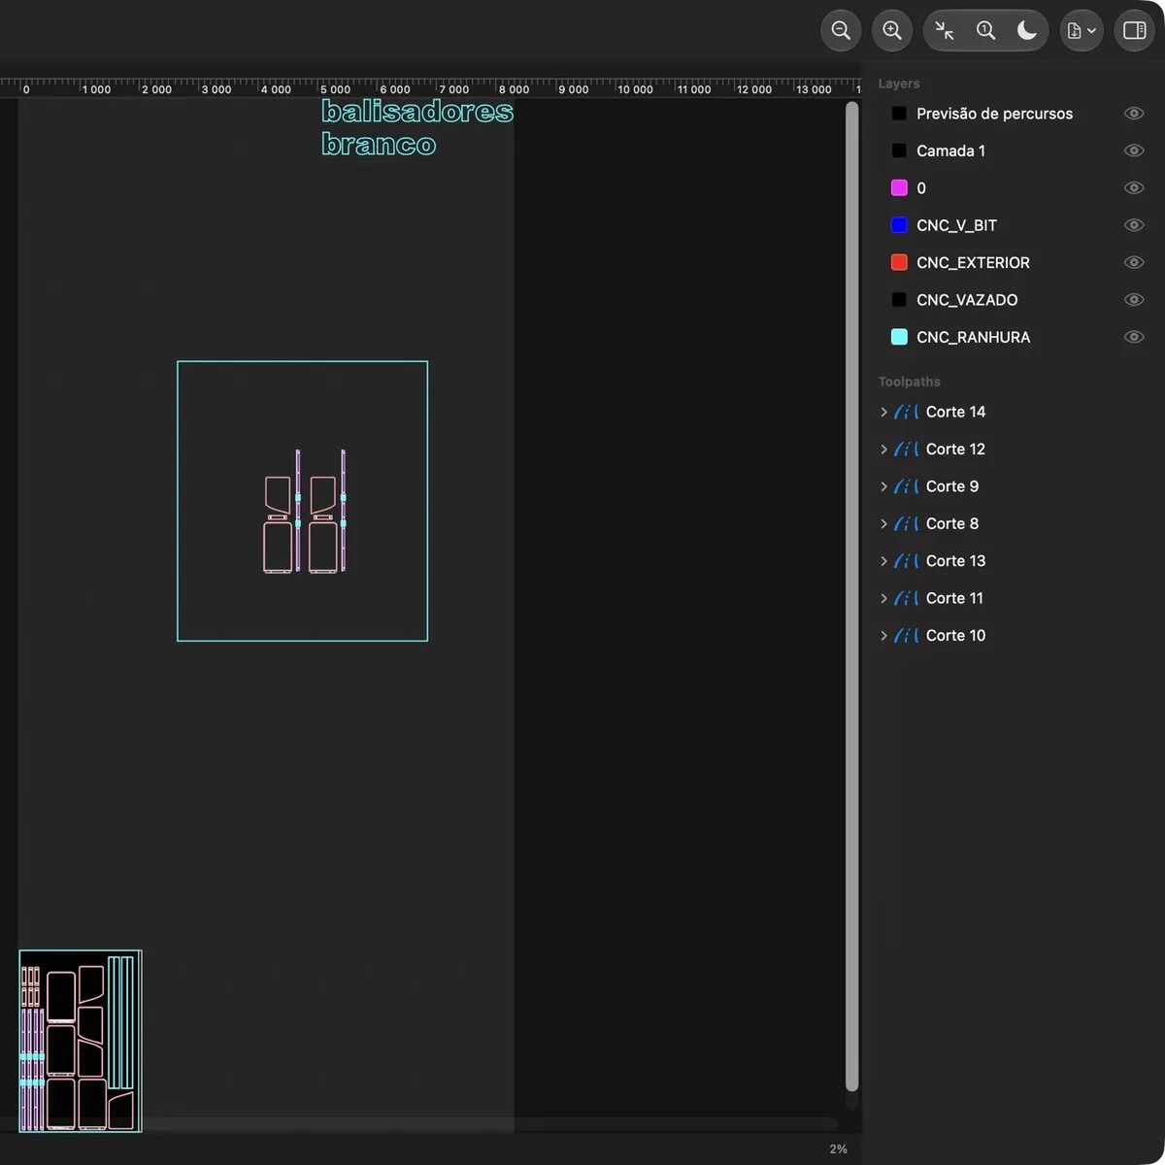Image resolution: width=1165 pixels, height=1165 pixels.
Task: Click the zoom out magnifier icon
Action: click(x=841, y=31)
